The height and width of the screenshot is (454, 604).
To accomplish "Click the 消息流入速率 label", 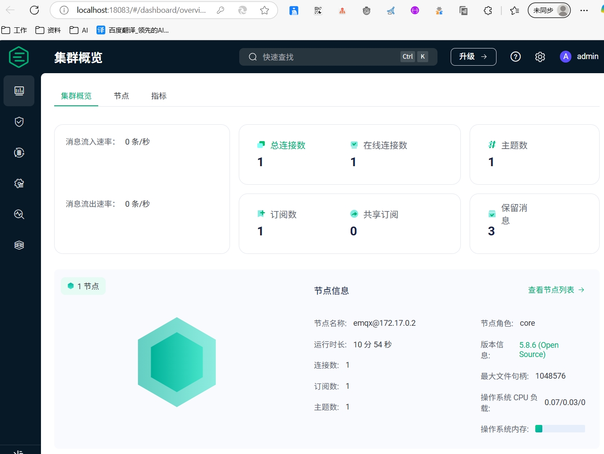I will 91,141.
